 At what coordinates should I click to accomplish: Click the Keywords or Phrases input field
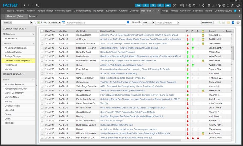click(x=96, y=23)
